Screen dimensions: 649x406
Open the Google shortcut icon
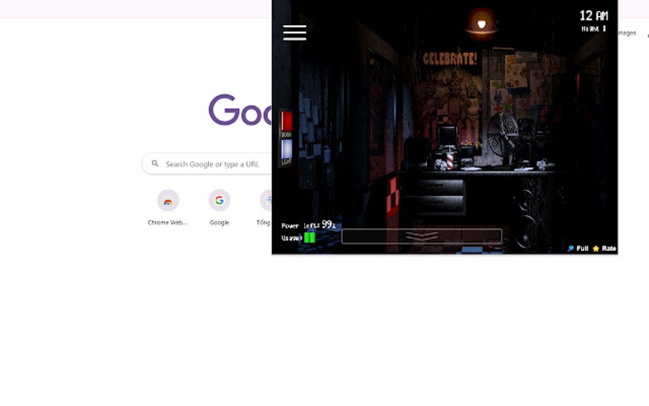tap(219, 200)
